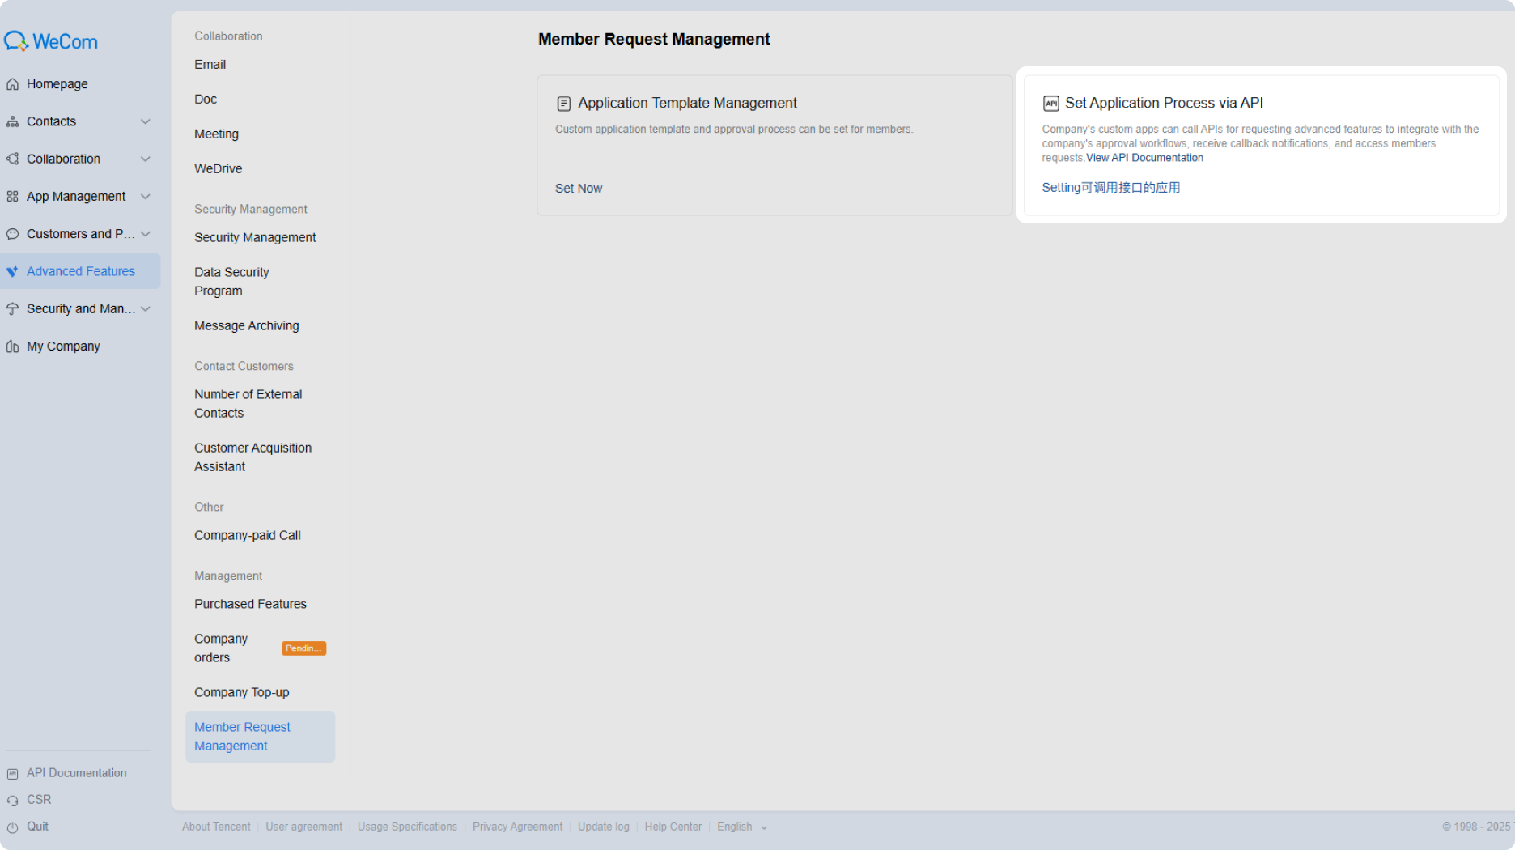Click the Quit power icon
The image size is (1515, 850).
pyautogui.click(x=12, y=827)
